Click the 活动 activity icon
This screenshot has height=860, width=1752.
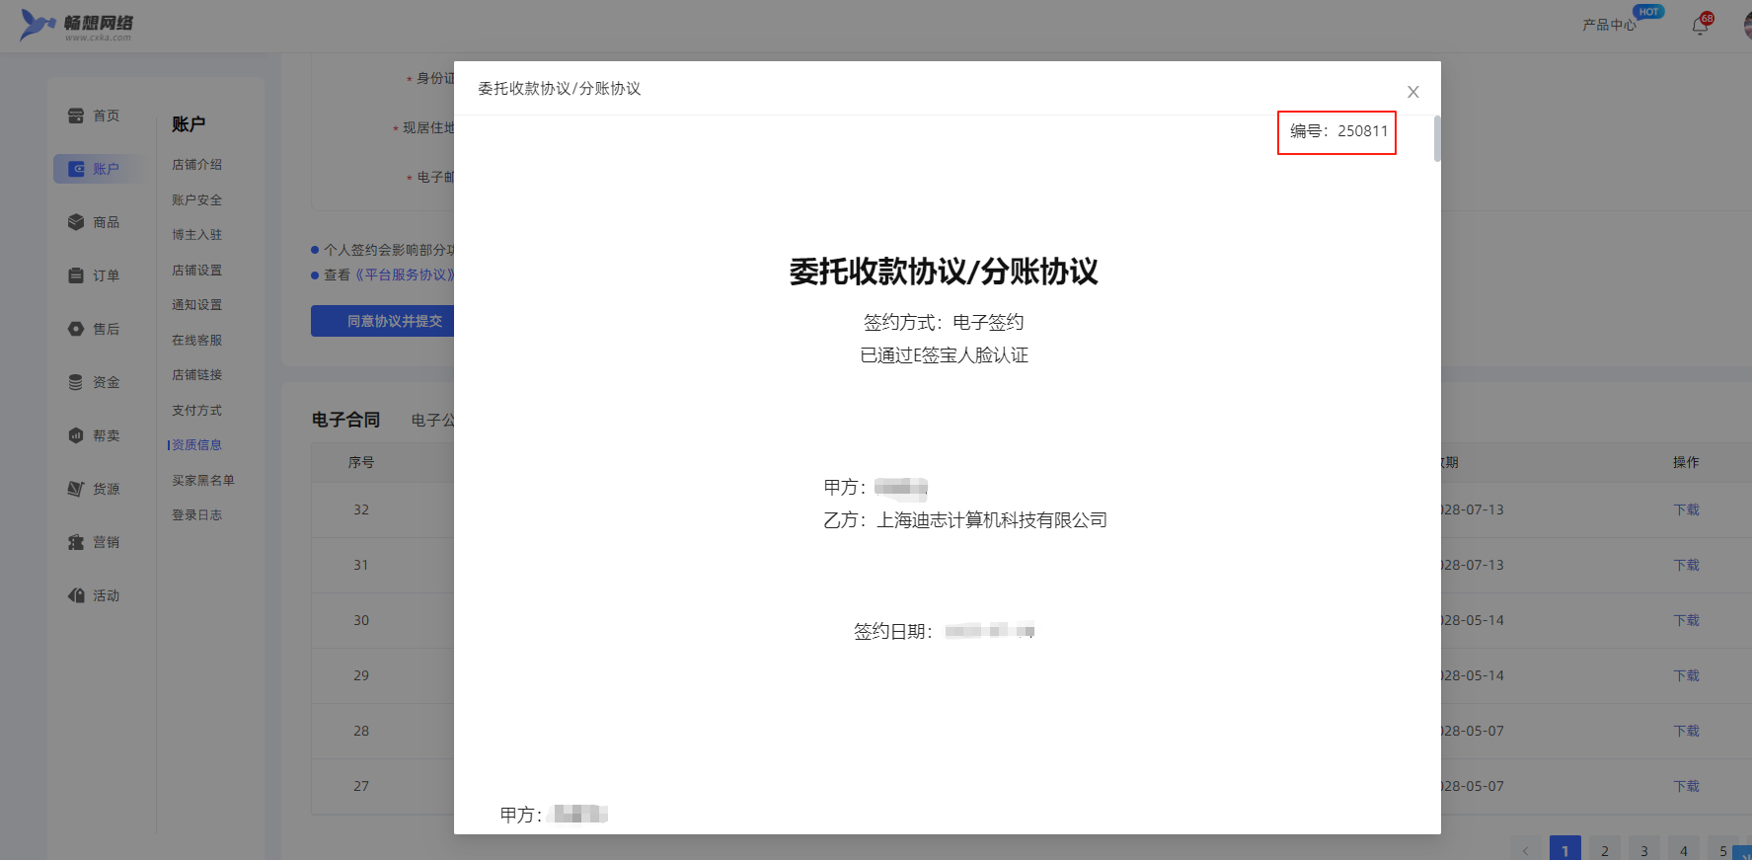76,595
